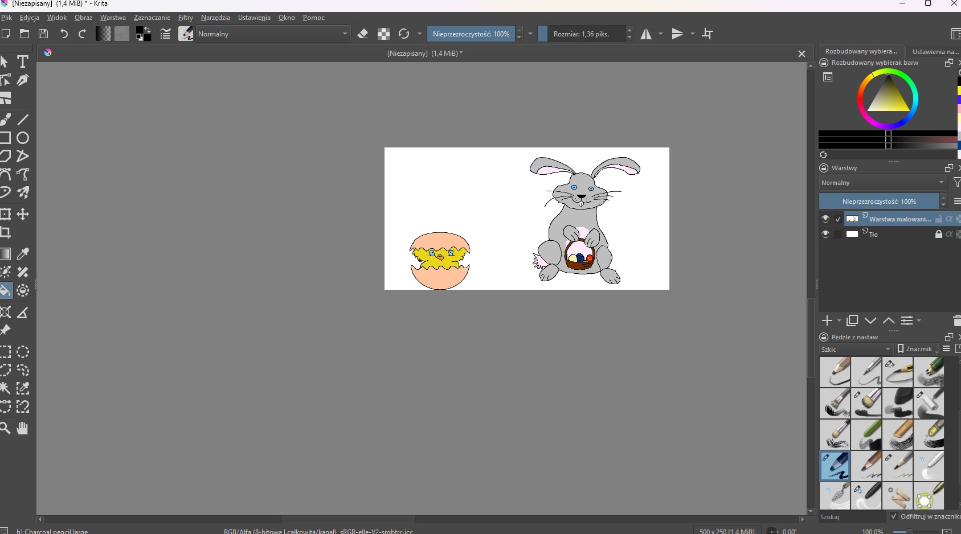Hide the Warstwa malowania layer
The width and height of the screenshot is (961, 534).
click(x=825, y=219)
